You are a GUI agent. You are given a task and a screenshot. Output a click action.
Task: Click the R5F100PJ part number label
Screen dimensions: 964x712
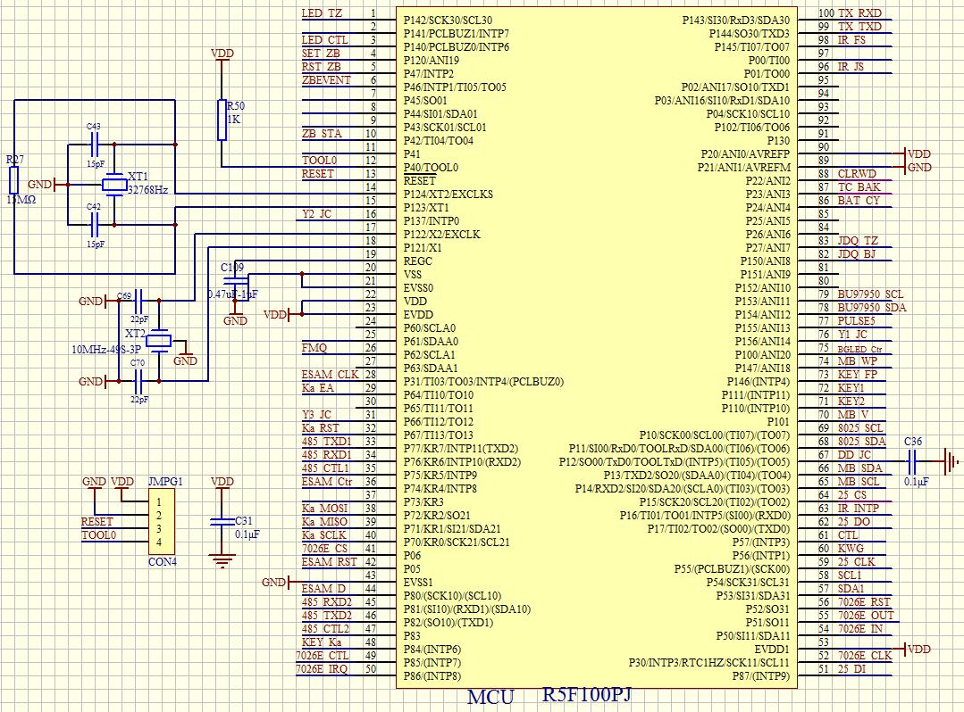[x=587, y=694]
